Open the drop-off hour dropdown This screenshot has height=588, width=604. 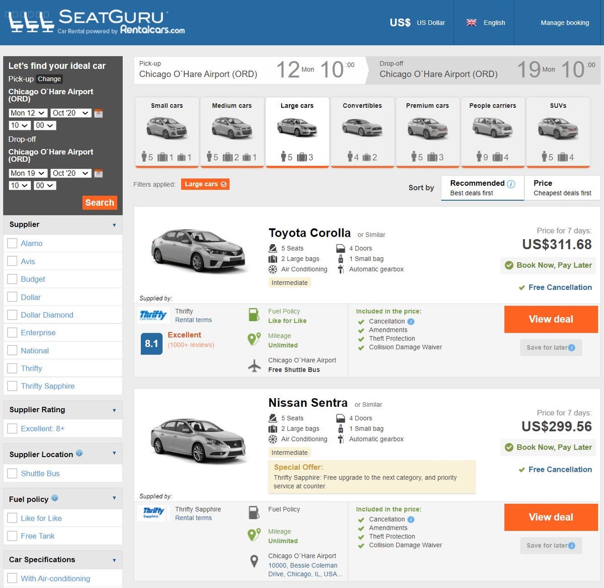pos(19,185)
